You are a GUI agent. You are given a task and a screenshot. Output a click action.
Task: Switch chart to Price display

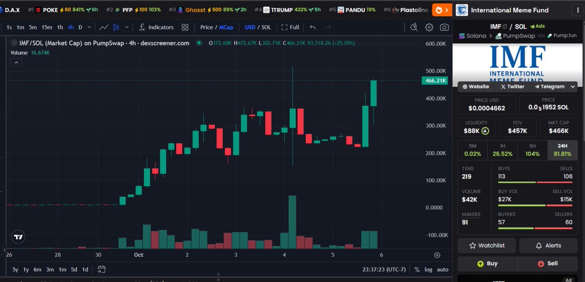tap(207, 27)
